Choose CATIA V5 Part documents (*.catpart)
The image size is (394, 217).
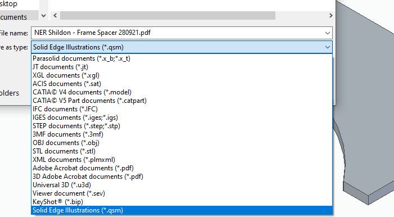[182, 101]
